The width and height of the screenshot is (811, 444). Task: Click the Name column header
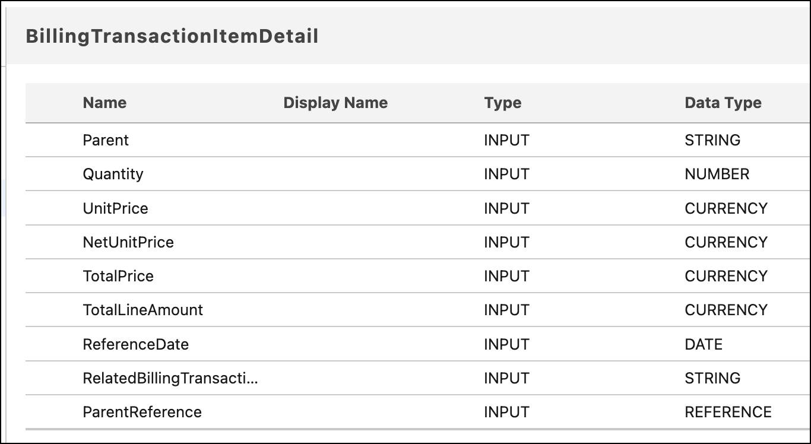[104, 103]
